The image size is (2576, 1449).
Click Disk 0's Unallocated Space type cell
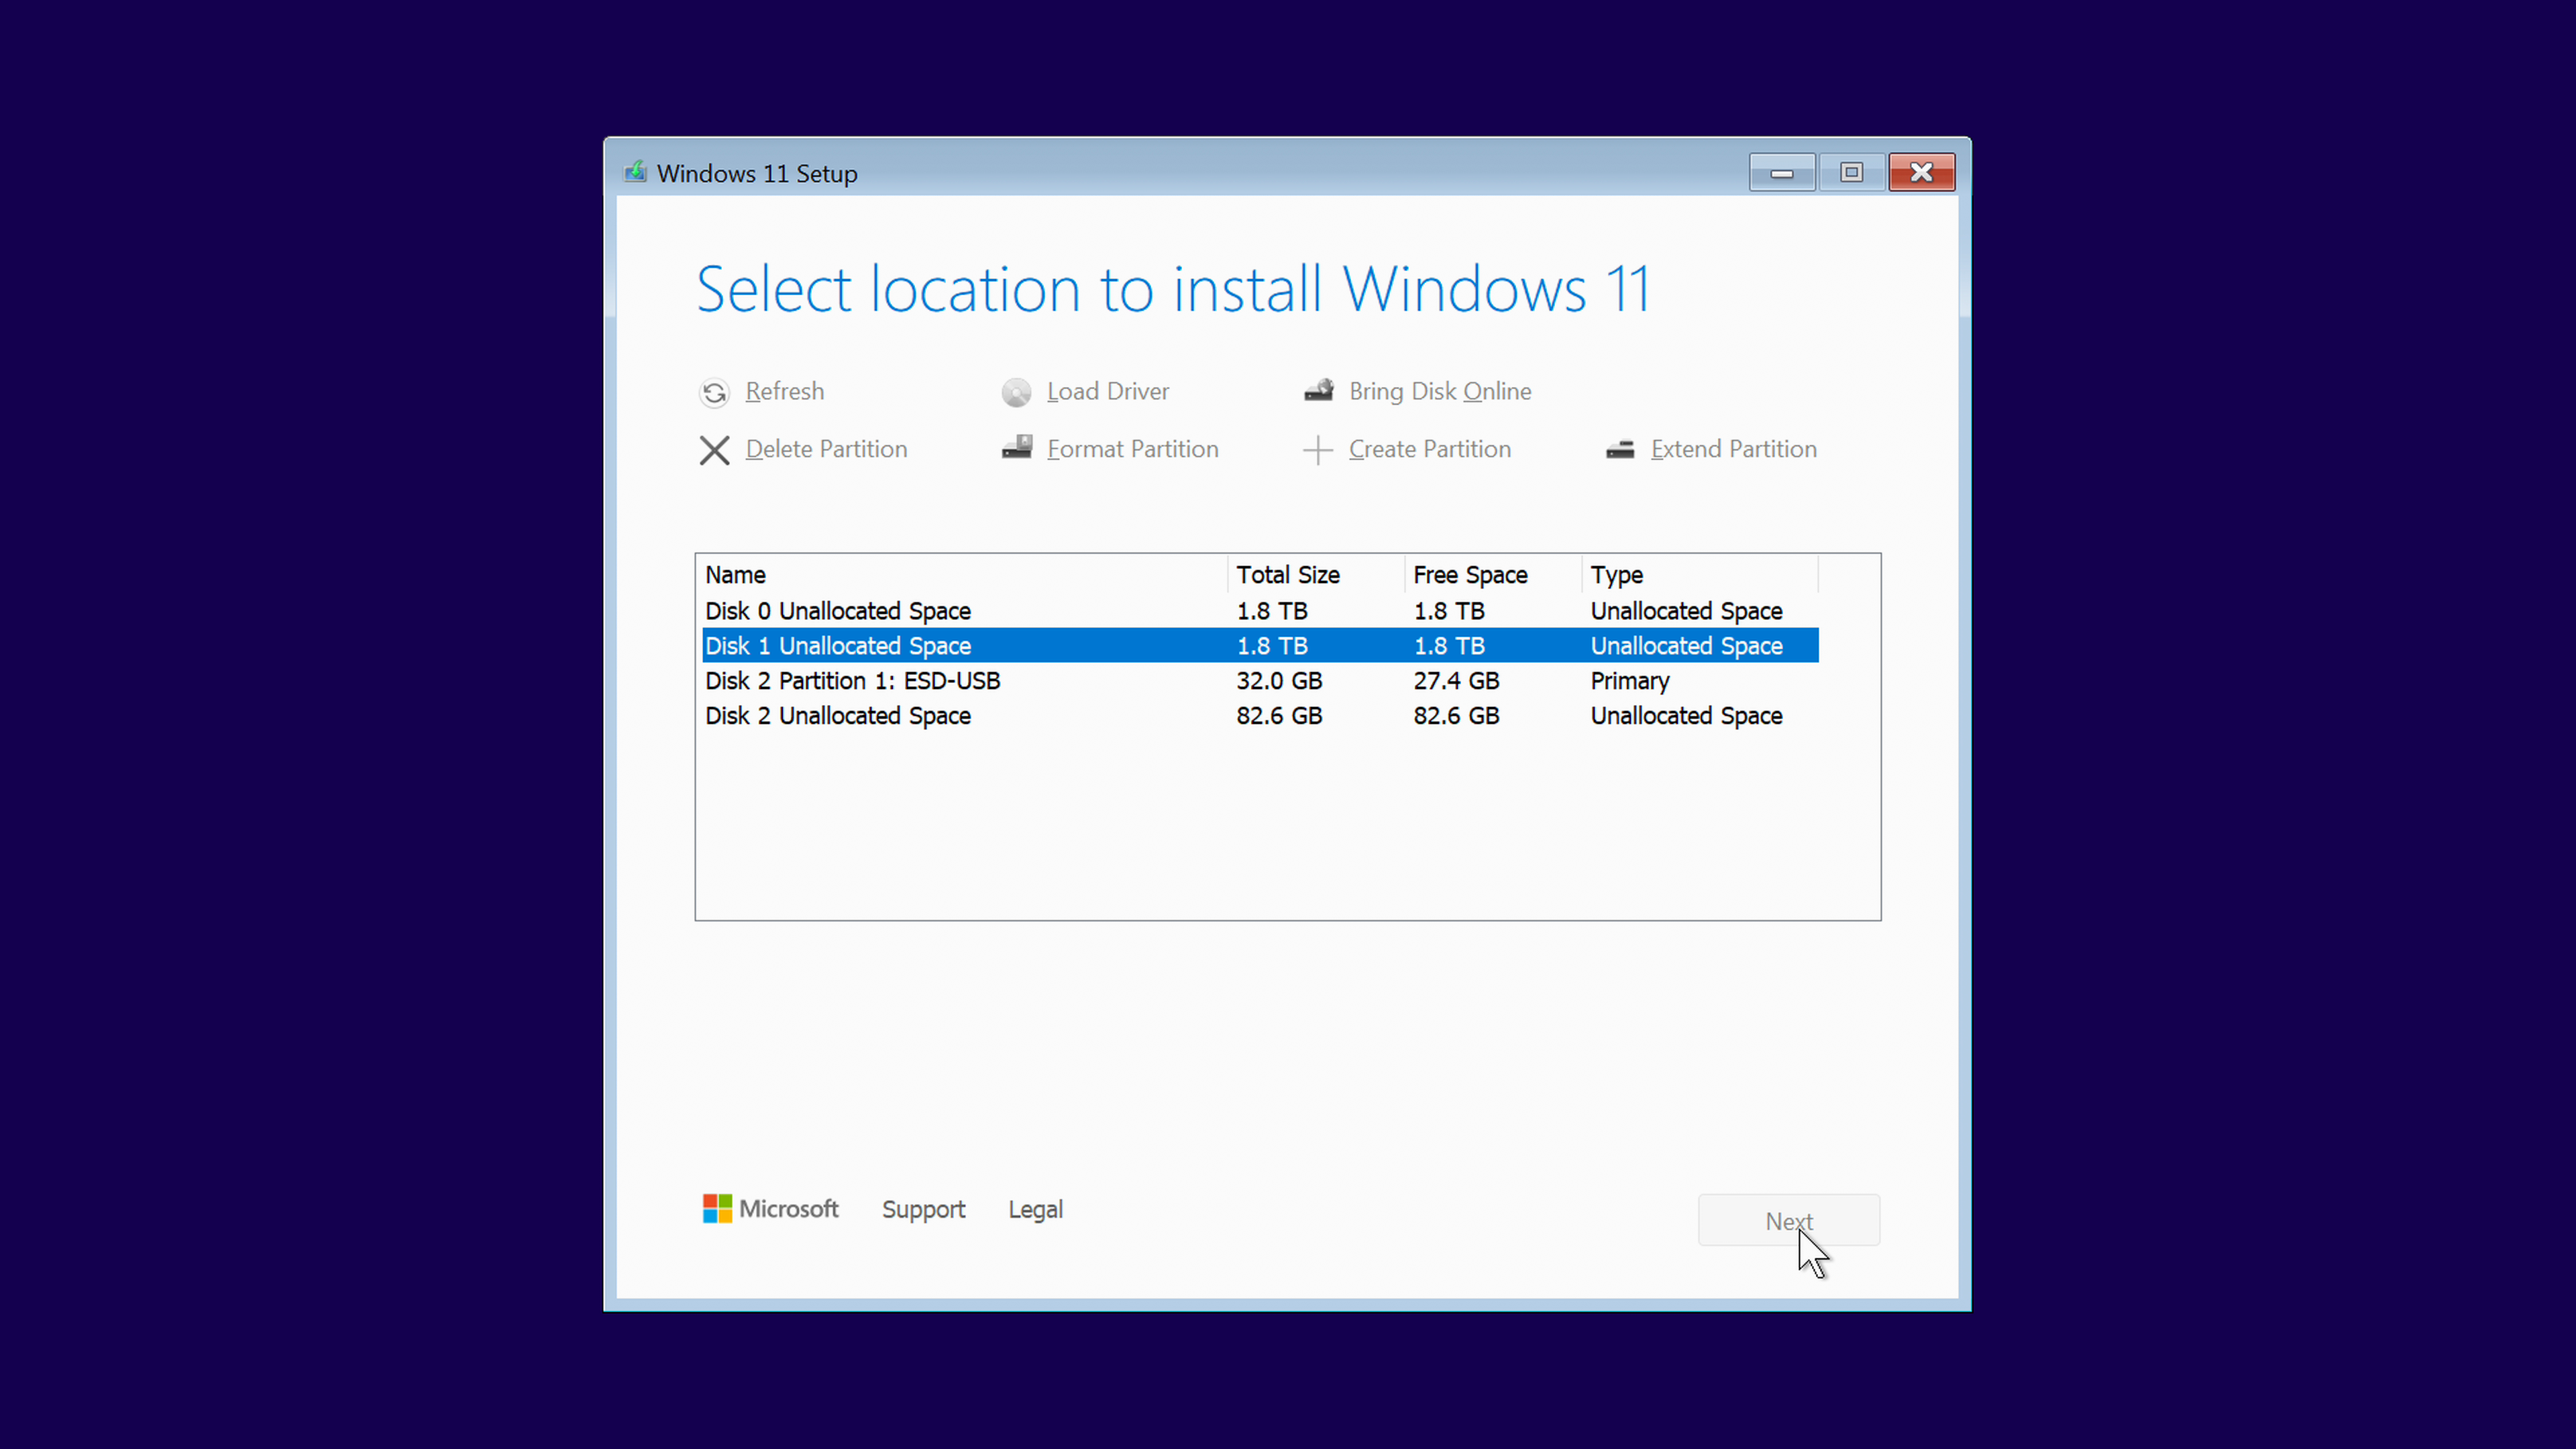(1687, 611)
